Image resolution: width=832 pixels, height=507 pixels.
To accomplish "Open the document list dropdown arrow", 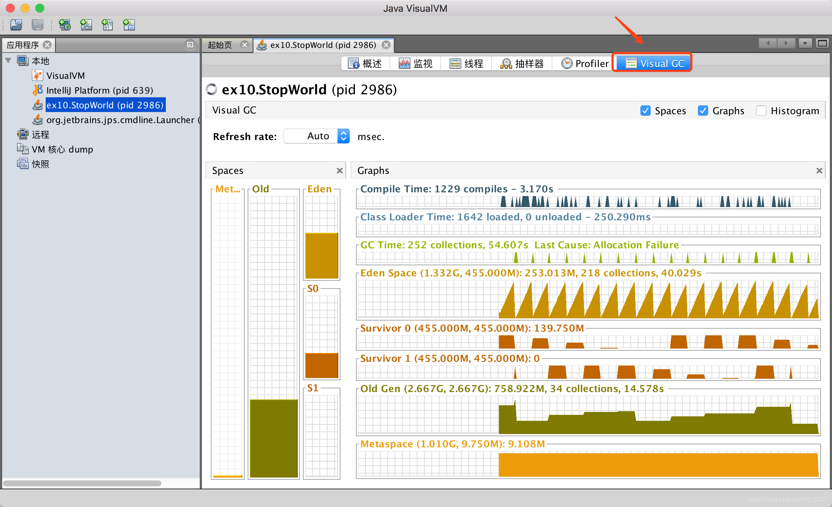I will click(x=805, y=43).
